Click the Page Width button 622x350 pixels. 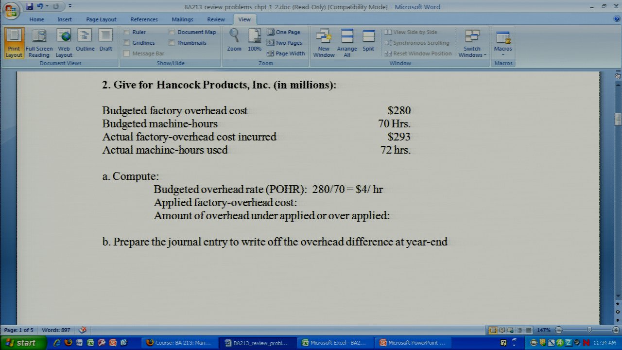286,53
